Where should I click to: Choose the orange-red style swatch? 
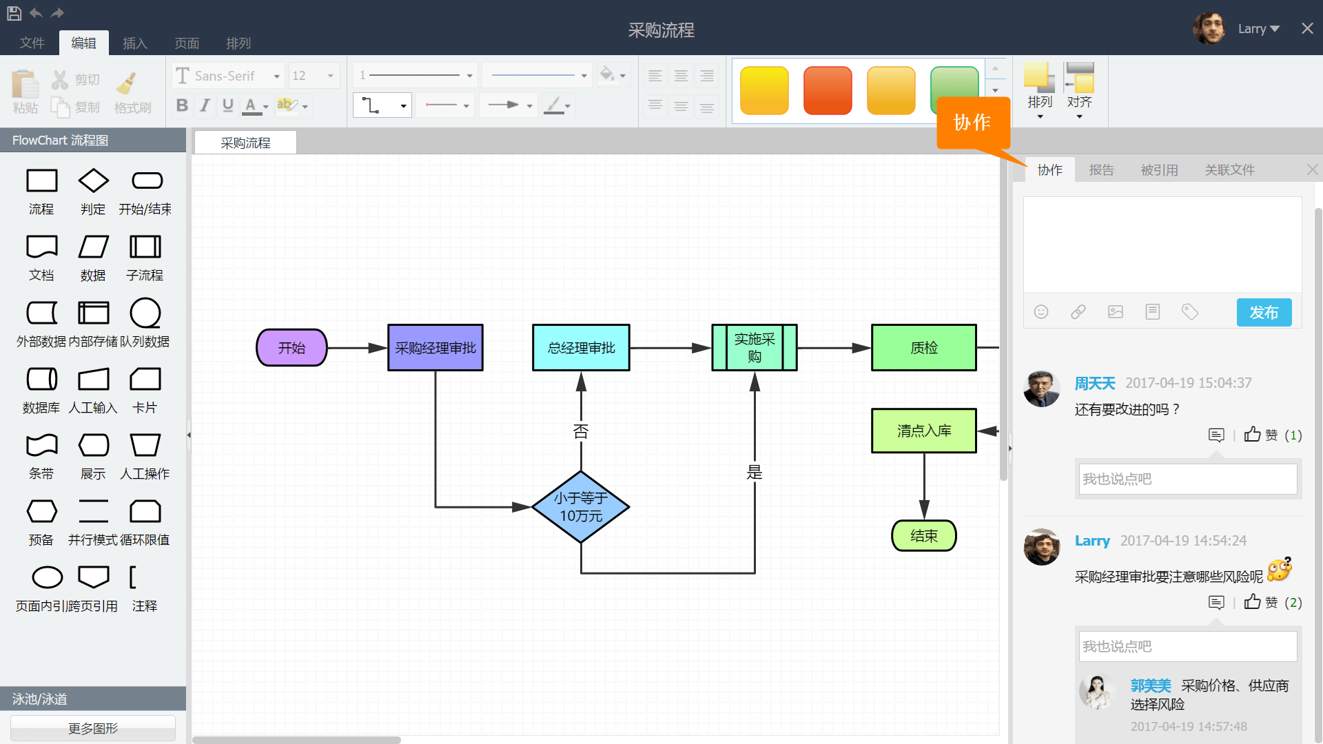828,90
